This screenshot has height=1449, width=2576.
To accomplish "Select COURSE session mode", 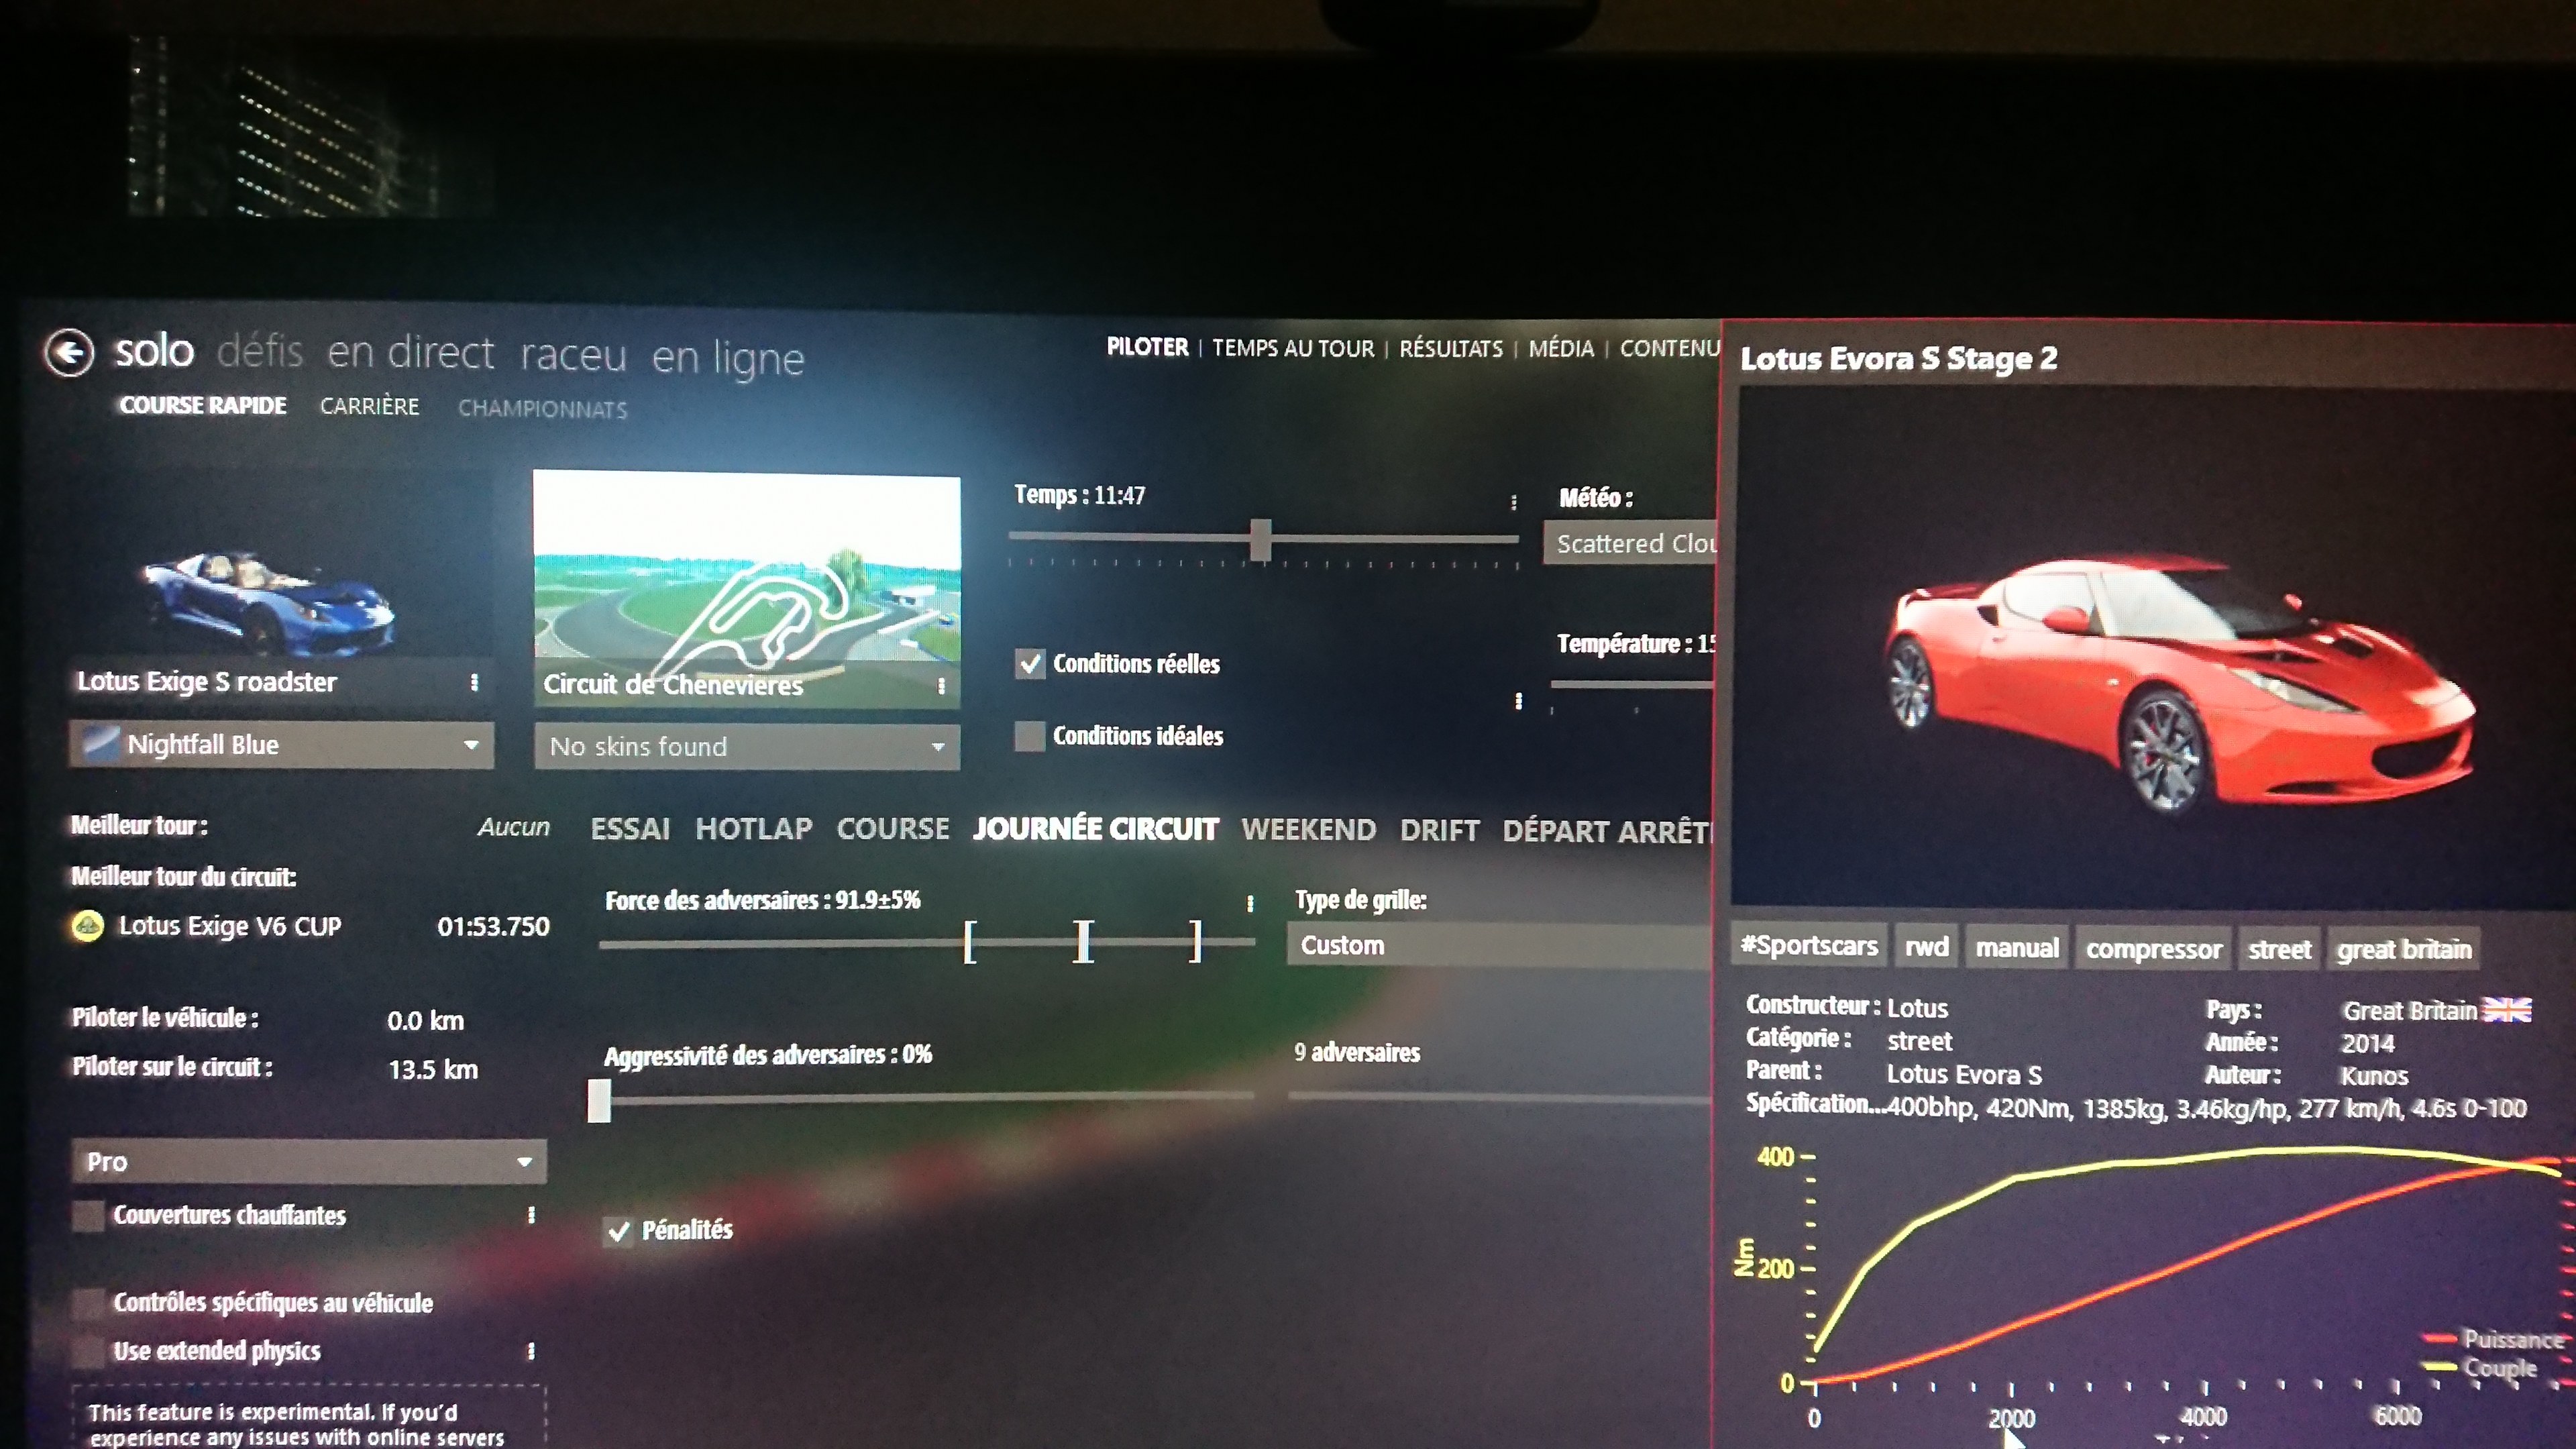I will pos(893,829).
